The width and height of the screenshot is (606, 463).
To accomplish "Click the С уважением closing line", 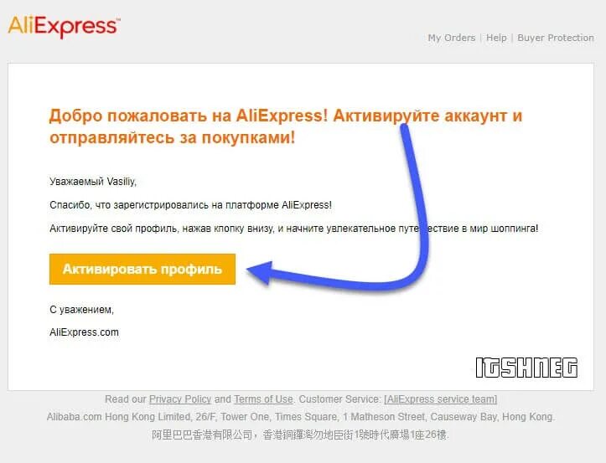I will 81,310.
